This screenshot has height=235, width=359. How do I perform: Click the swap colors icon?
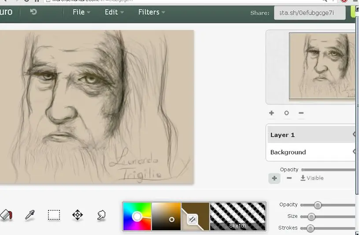coord(192,220)
